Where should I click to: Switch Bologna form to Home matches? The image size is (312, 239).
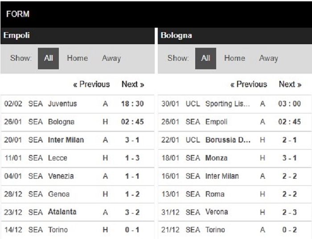coord(234,58)
